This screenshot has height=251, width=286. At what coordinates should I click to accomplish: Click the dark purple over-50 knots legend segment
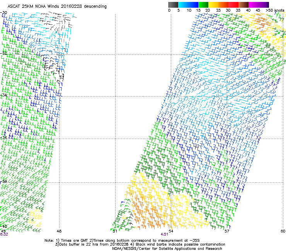[x=268, y=5]
